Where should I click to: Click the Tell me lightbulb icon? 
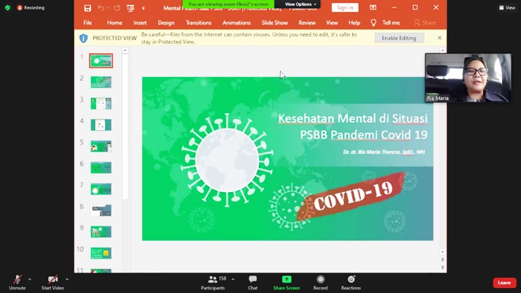(x=373, y=22)
